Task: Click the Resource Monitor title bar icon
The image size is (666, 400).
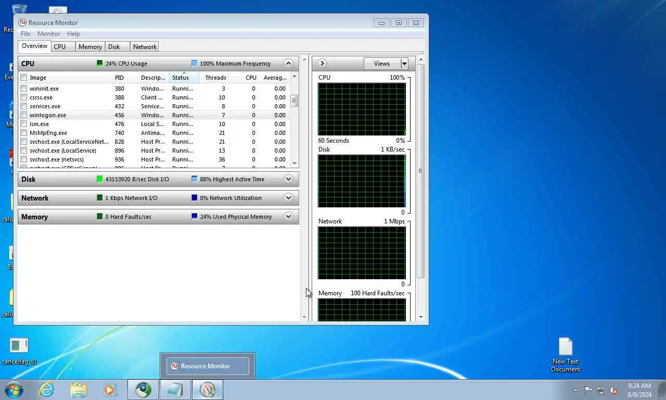Action: 22,22
